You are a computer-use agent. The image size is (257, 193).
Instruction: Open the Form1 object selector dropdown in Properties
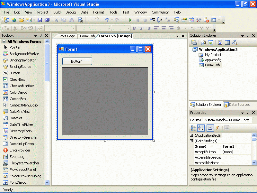point(254,120)
